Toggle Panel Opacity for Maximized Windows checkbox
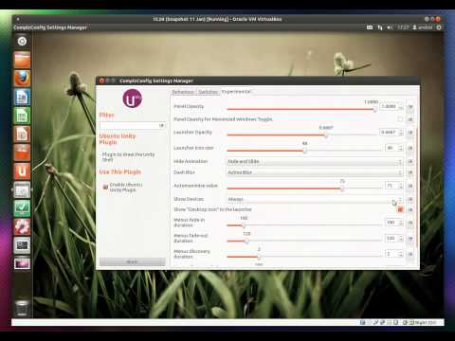Screen dimensions: 455x341 point(400,119)
